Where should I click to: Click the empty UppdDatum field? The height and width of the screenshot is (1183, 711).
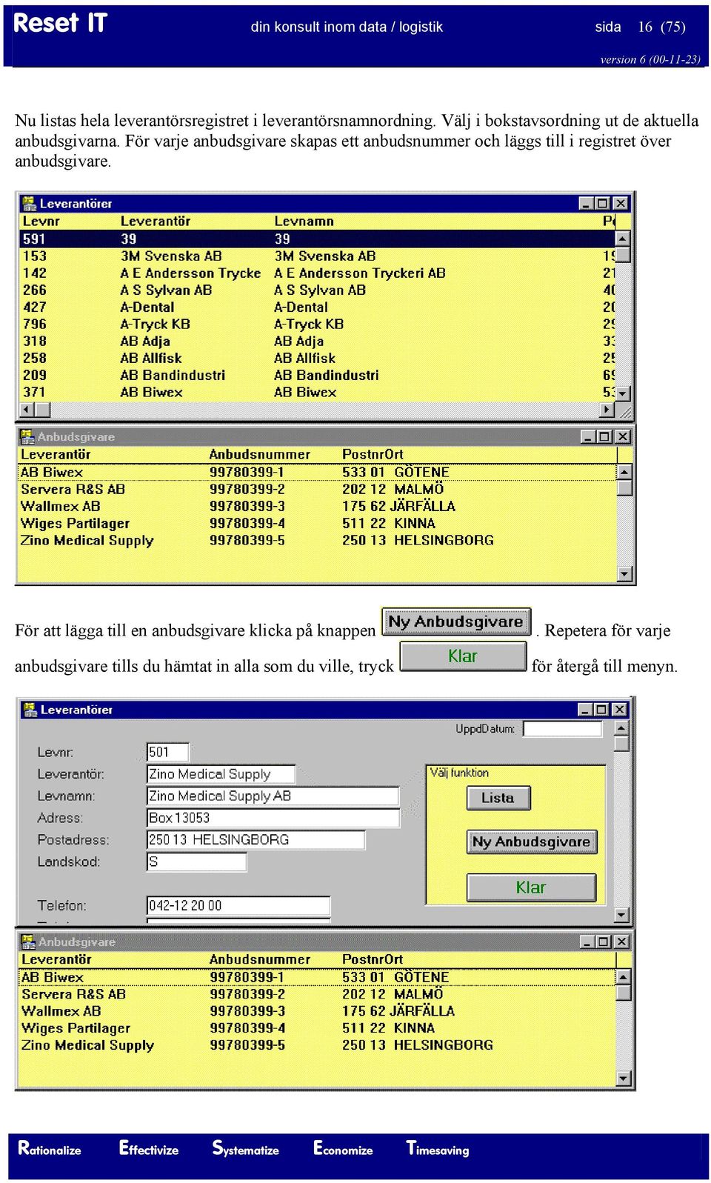tap(563, 729)
